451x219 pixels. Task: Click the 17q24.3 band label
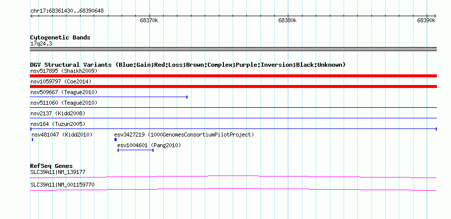41,44
